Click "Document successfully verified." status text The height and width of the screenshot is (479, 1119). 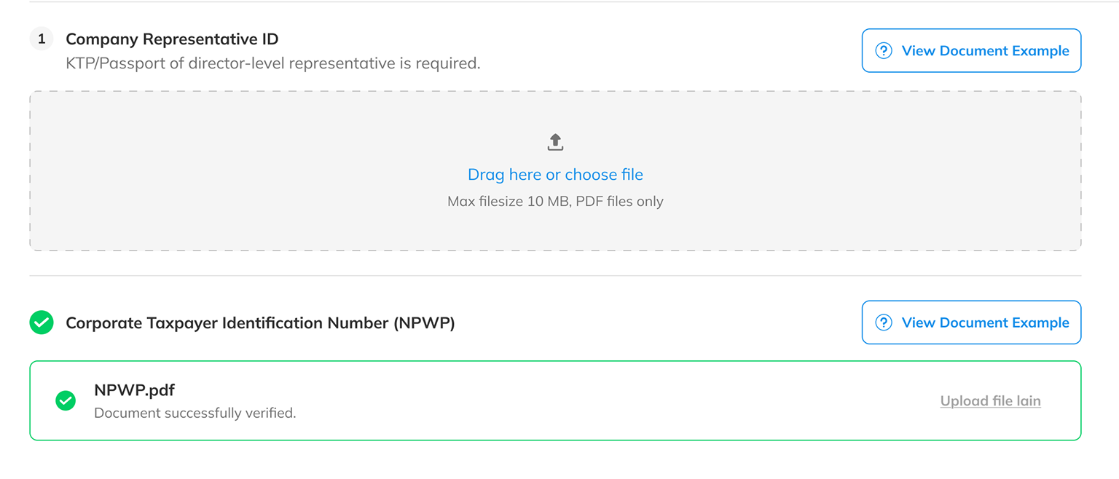click(195, 413)
